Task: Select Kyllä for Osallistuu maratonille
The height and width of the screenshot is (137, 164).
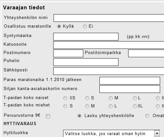Action: [x=59, y=26]
